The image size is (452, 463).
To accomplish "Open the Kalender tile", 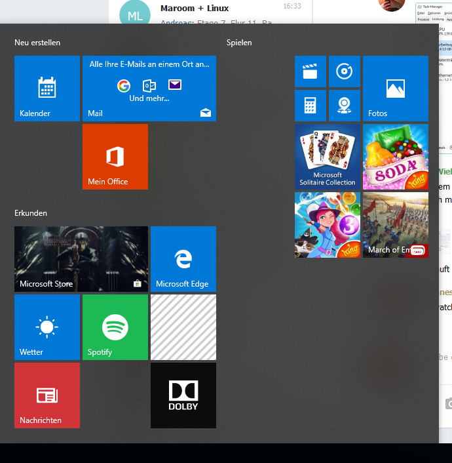I will 47,89.
